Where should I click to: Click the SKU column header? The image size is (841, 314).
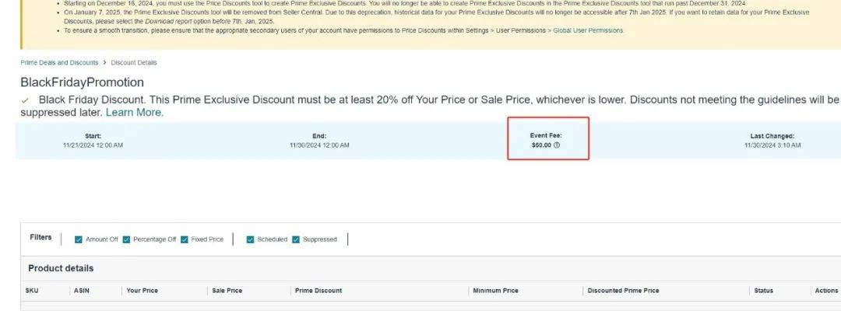[32, 291]
